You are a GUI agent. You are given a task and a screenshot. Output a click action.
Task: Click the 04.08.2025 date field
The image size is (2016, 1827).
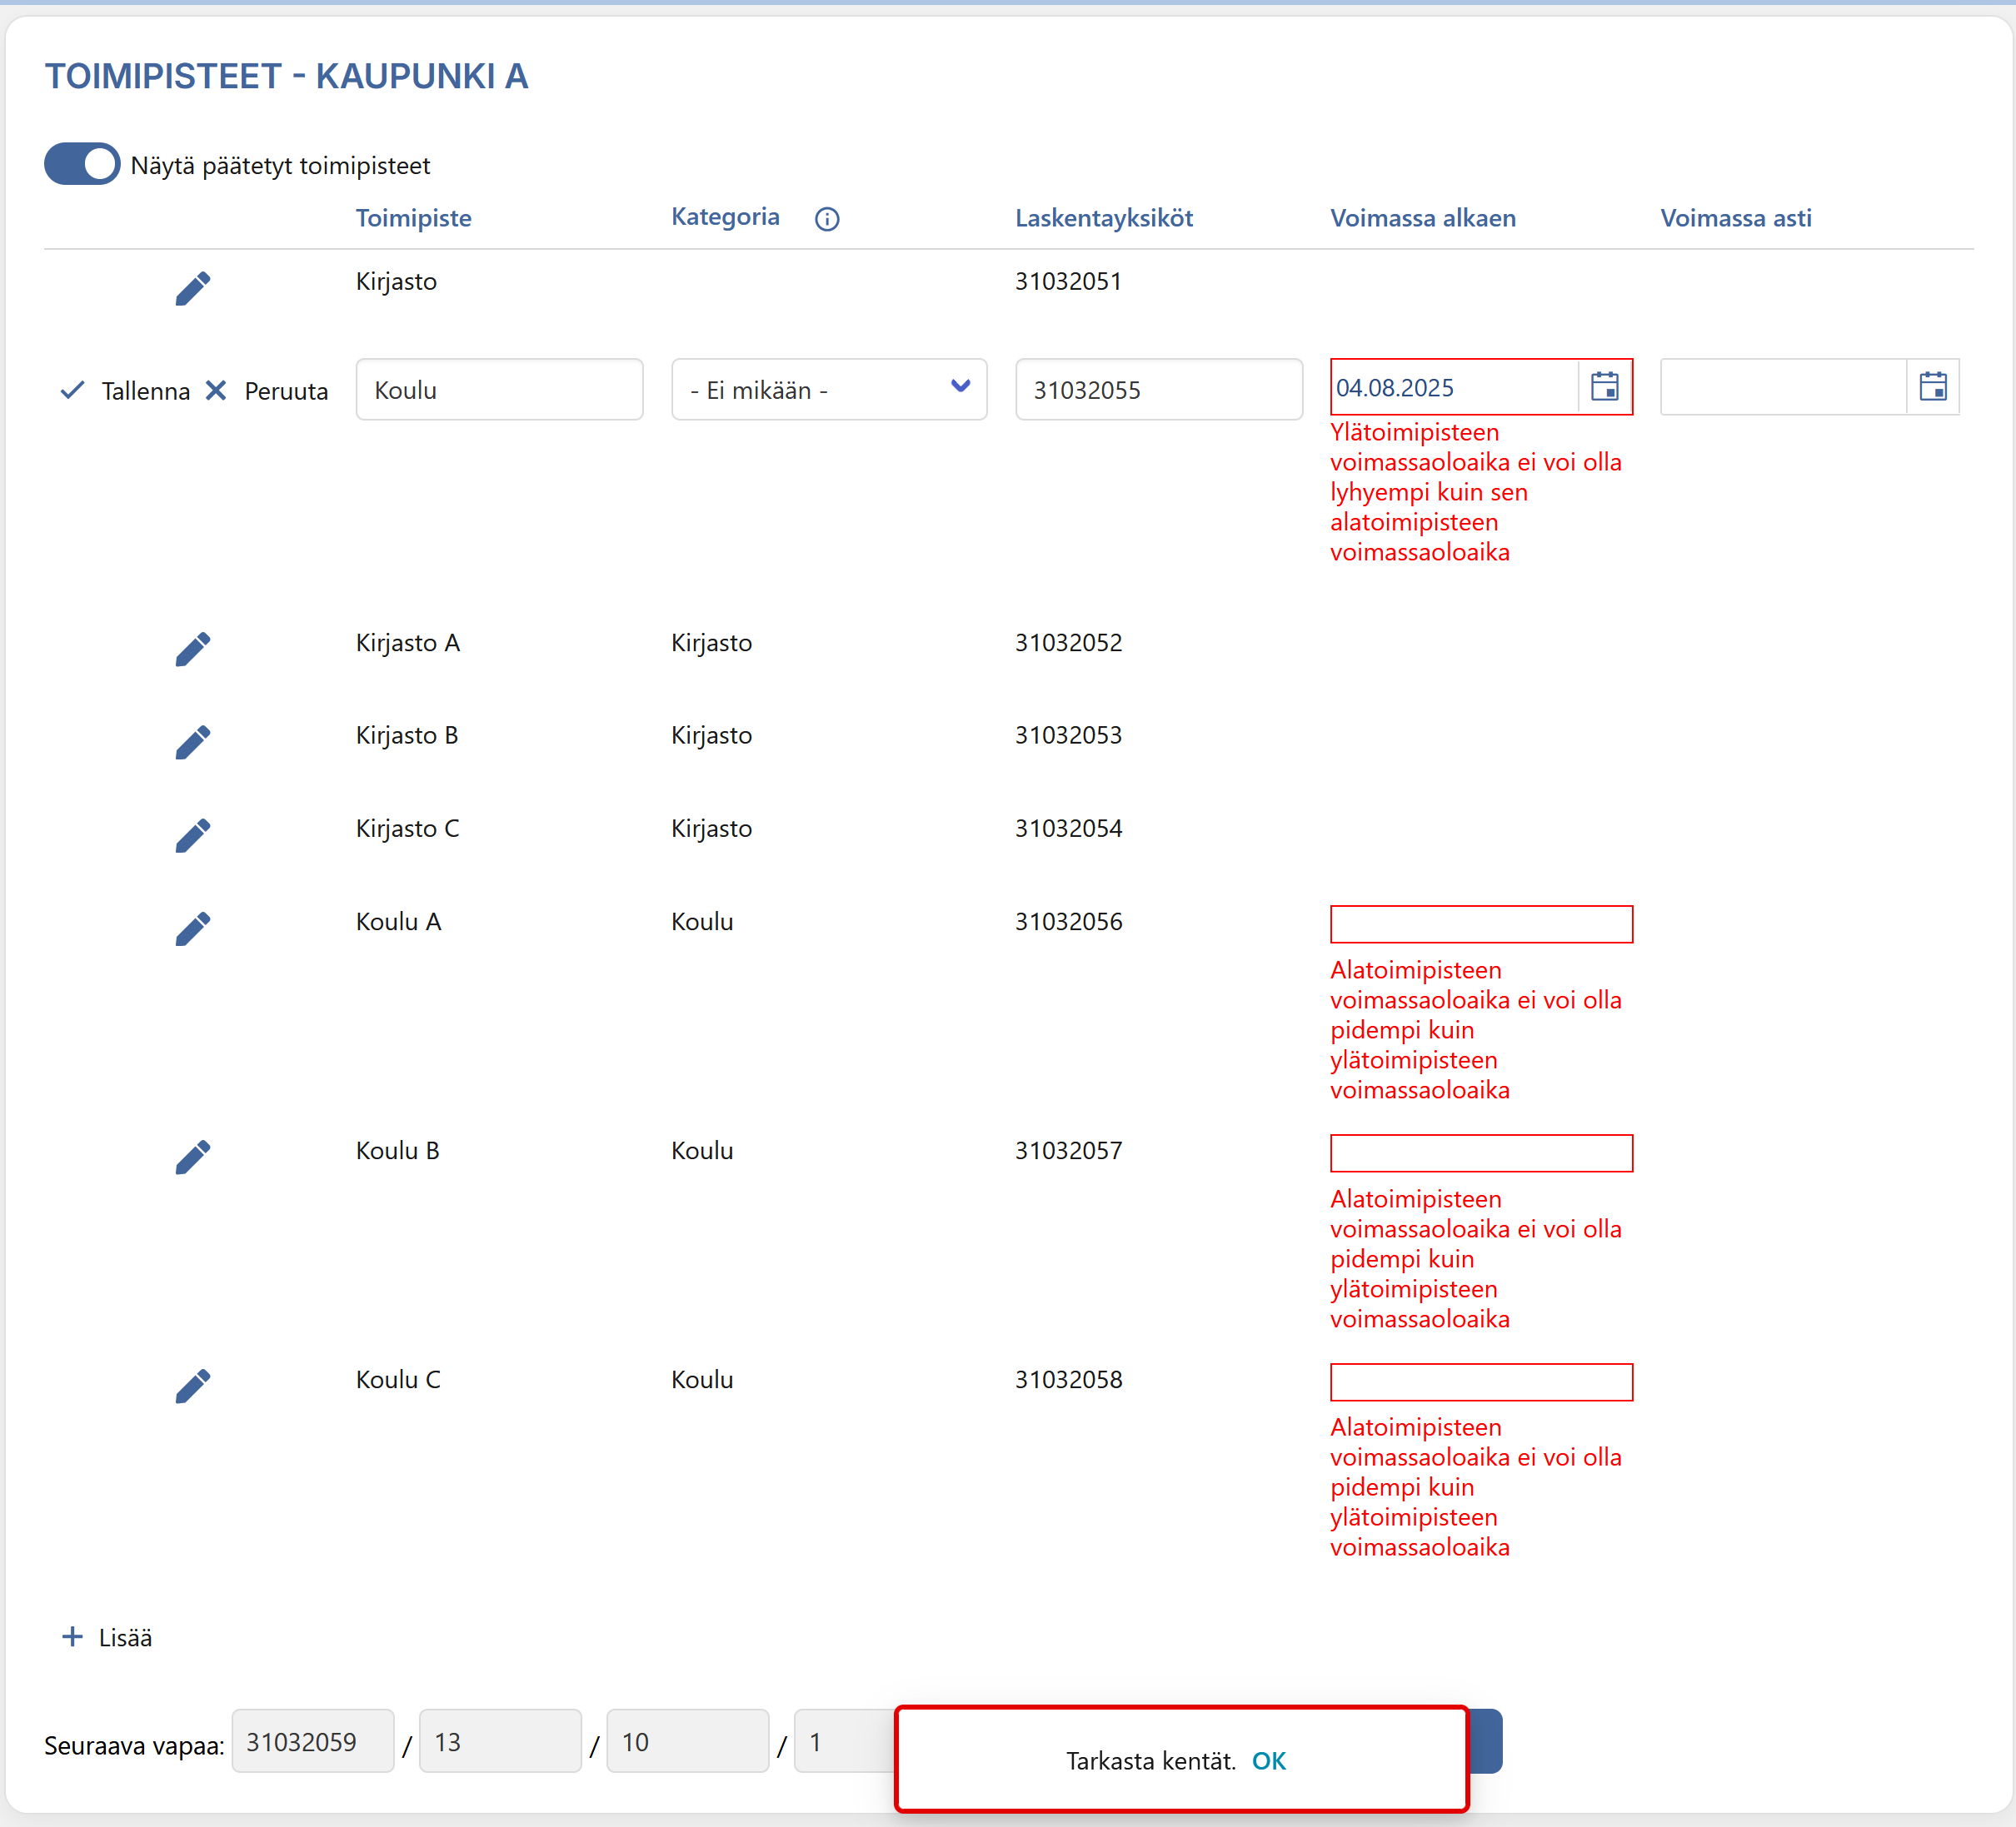point(1455,386)
